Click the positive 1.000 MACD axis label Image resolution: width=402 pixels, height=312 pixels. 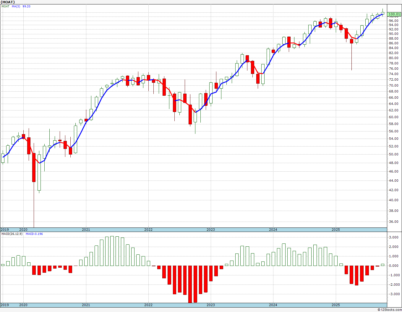coord(393,256)
